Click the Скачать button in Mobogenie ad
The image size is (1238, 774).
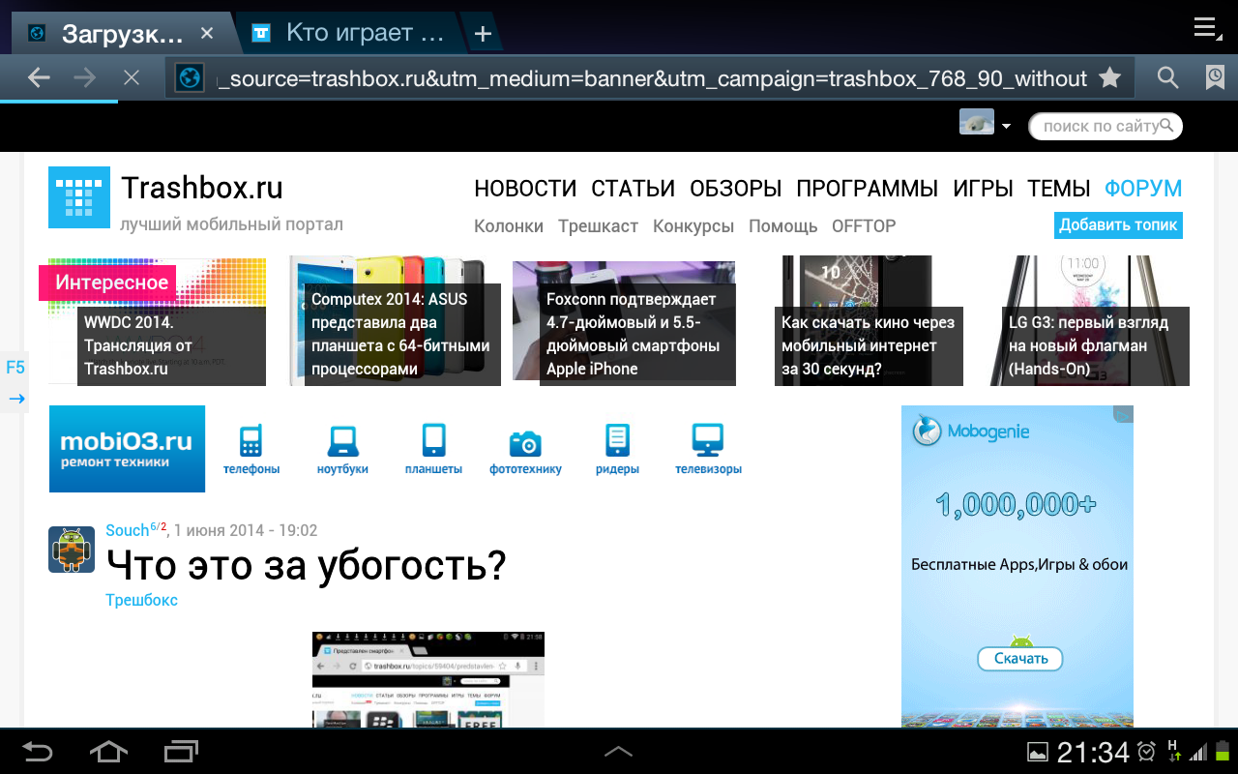(1020, 659)
